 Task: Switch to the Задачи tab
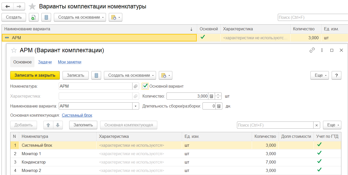[45, 62]
